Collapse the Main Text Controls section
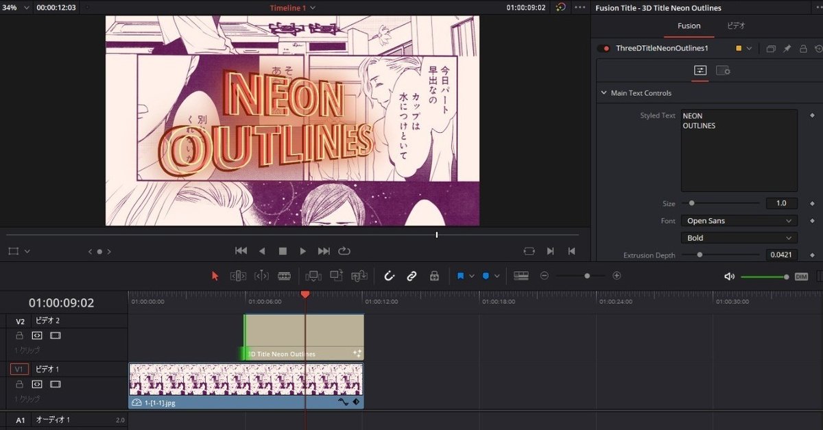 click(x=604, y=93)
